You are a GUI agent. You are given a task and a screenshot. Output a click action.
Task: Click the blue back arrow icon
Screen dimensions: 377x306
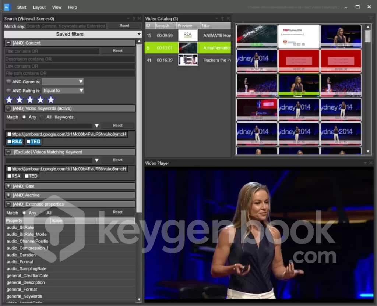7,7
